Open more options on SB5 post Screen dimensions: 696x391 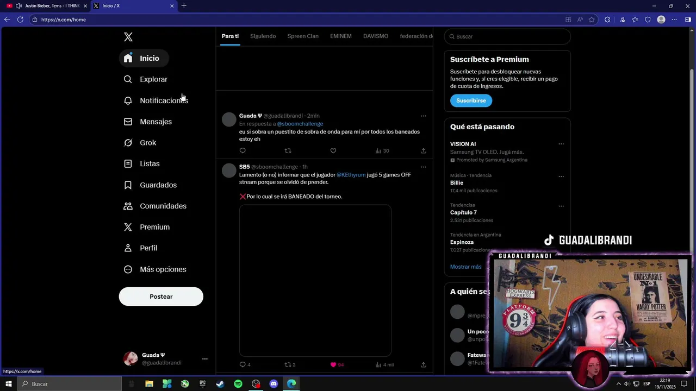click(424, 167)
